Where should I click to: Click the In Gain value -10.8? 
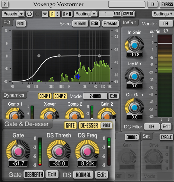tap(135, 55)
